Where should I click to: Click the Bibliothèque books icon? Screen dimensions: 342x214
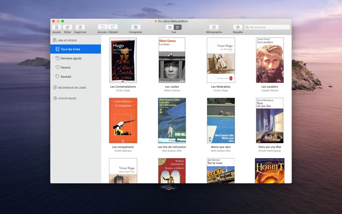pyautogui.click(x=55, y=40)
